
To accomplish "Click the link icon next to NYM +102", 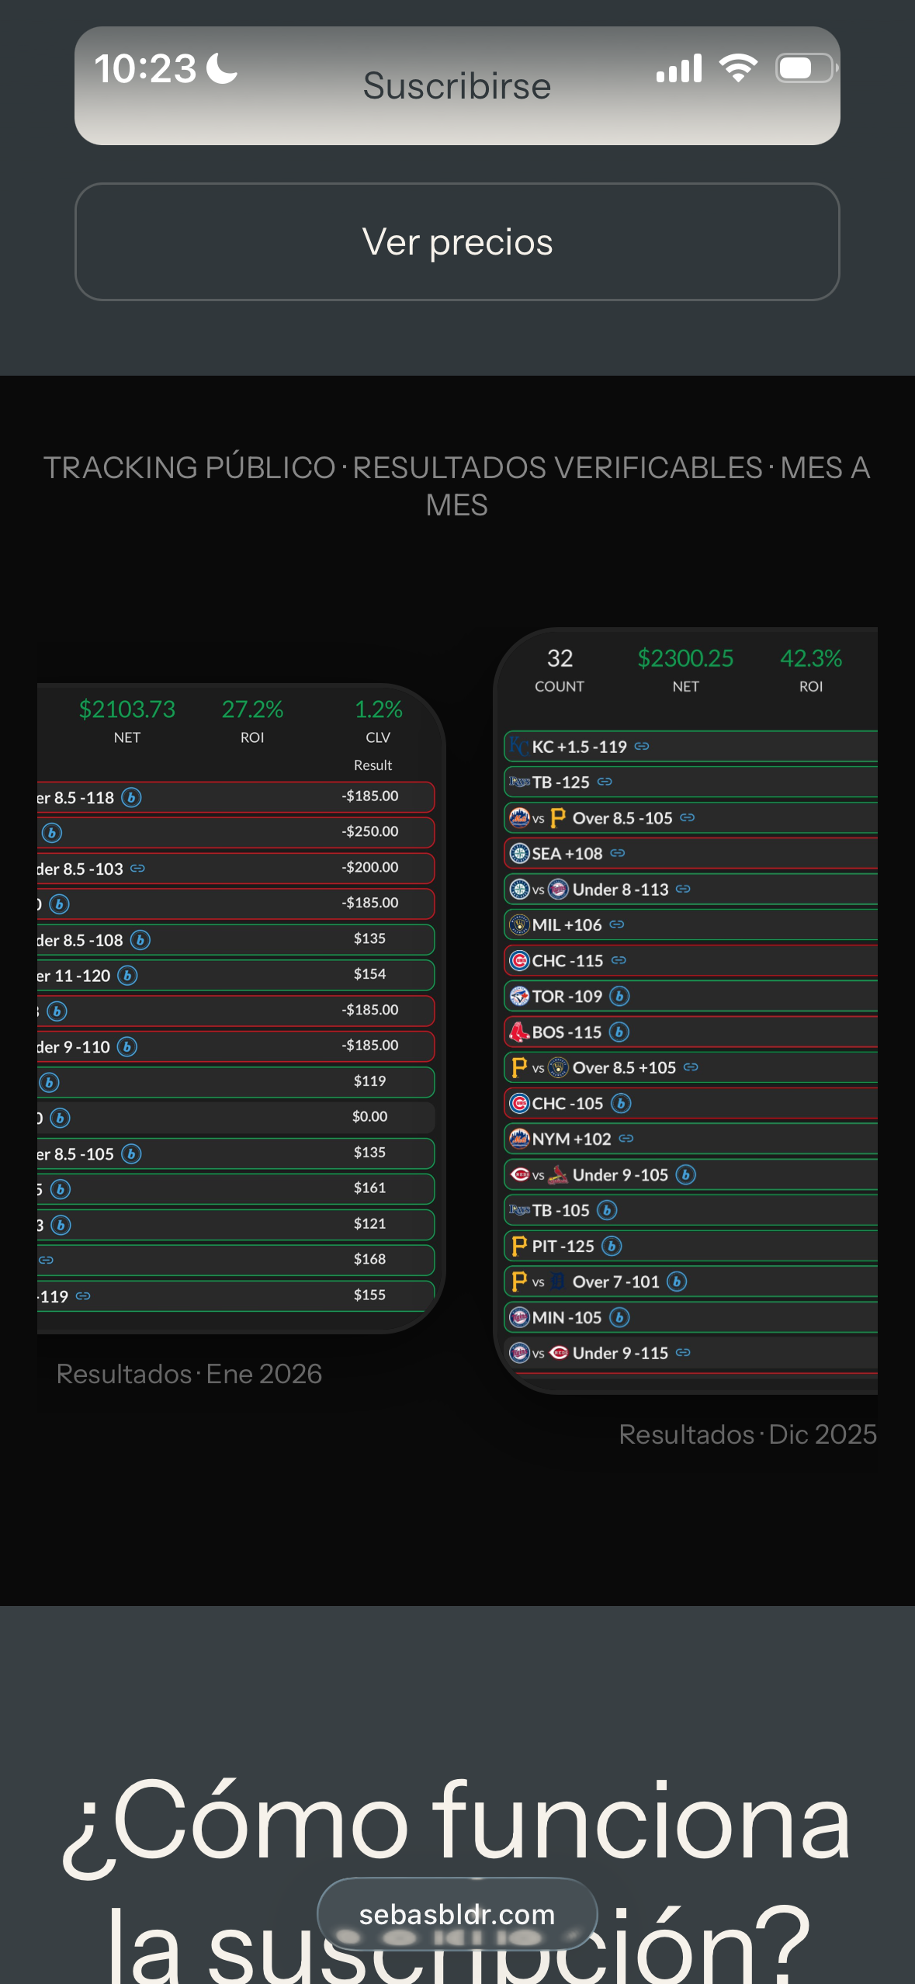I will click(625, 1139).
